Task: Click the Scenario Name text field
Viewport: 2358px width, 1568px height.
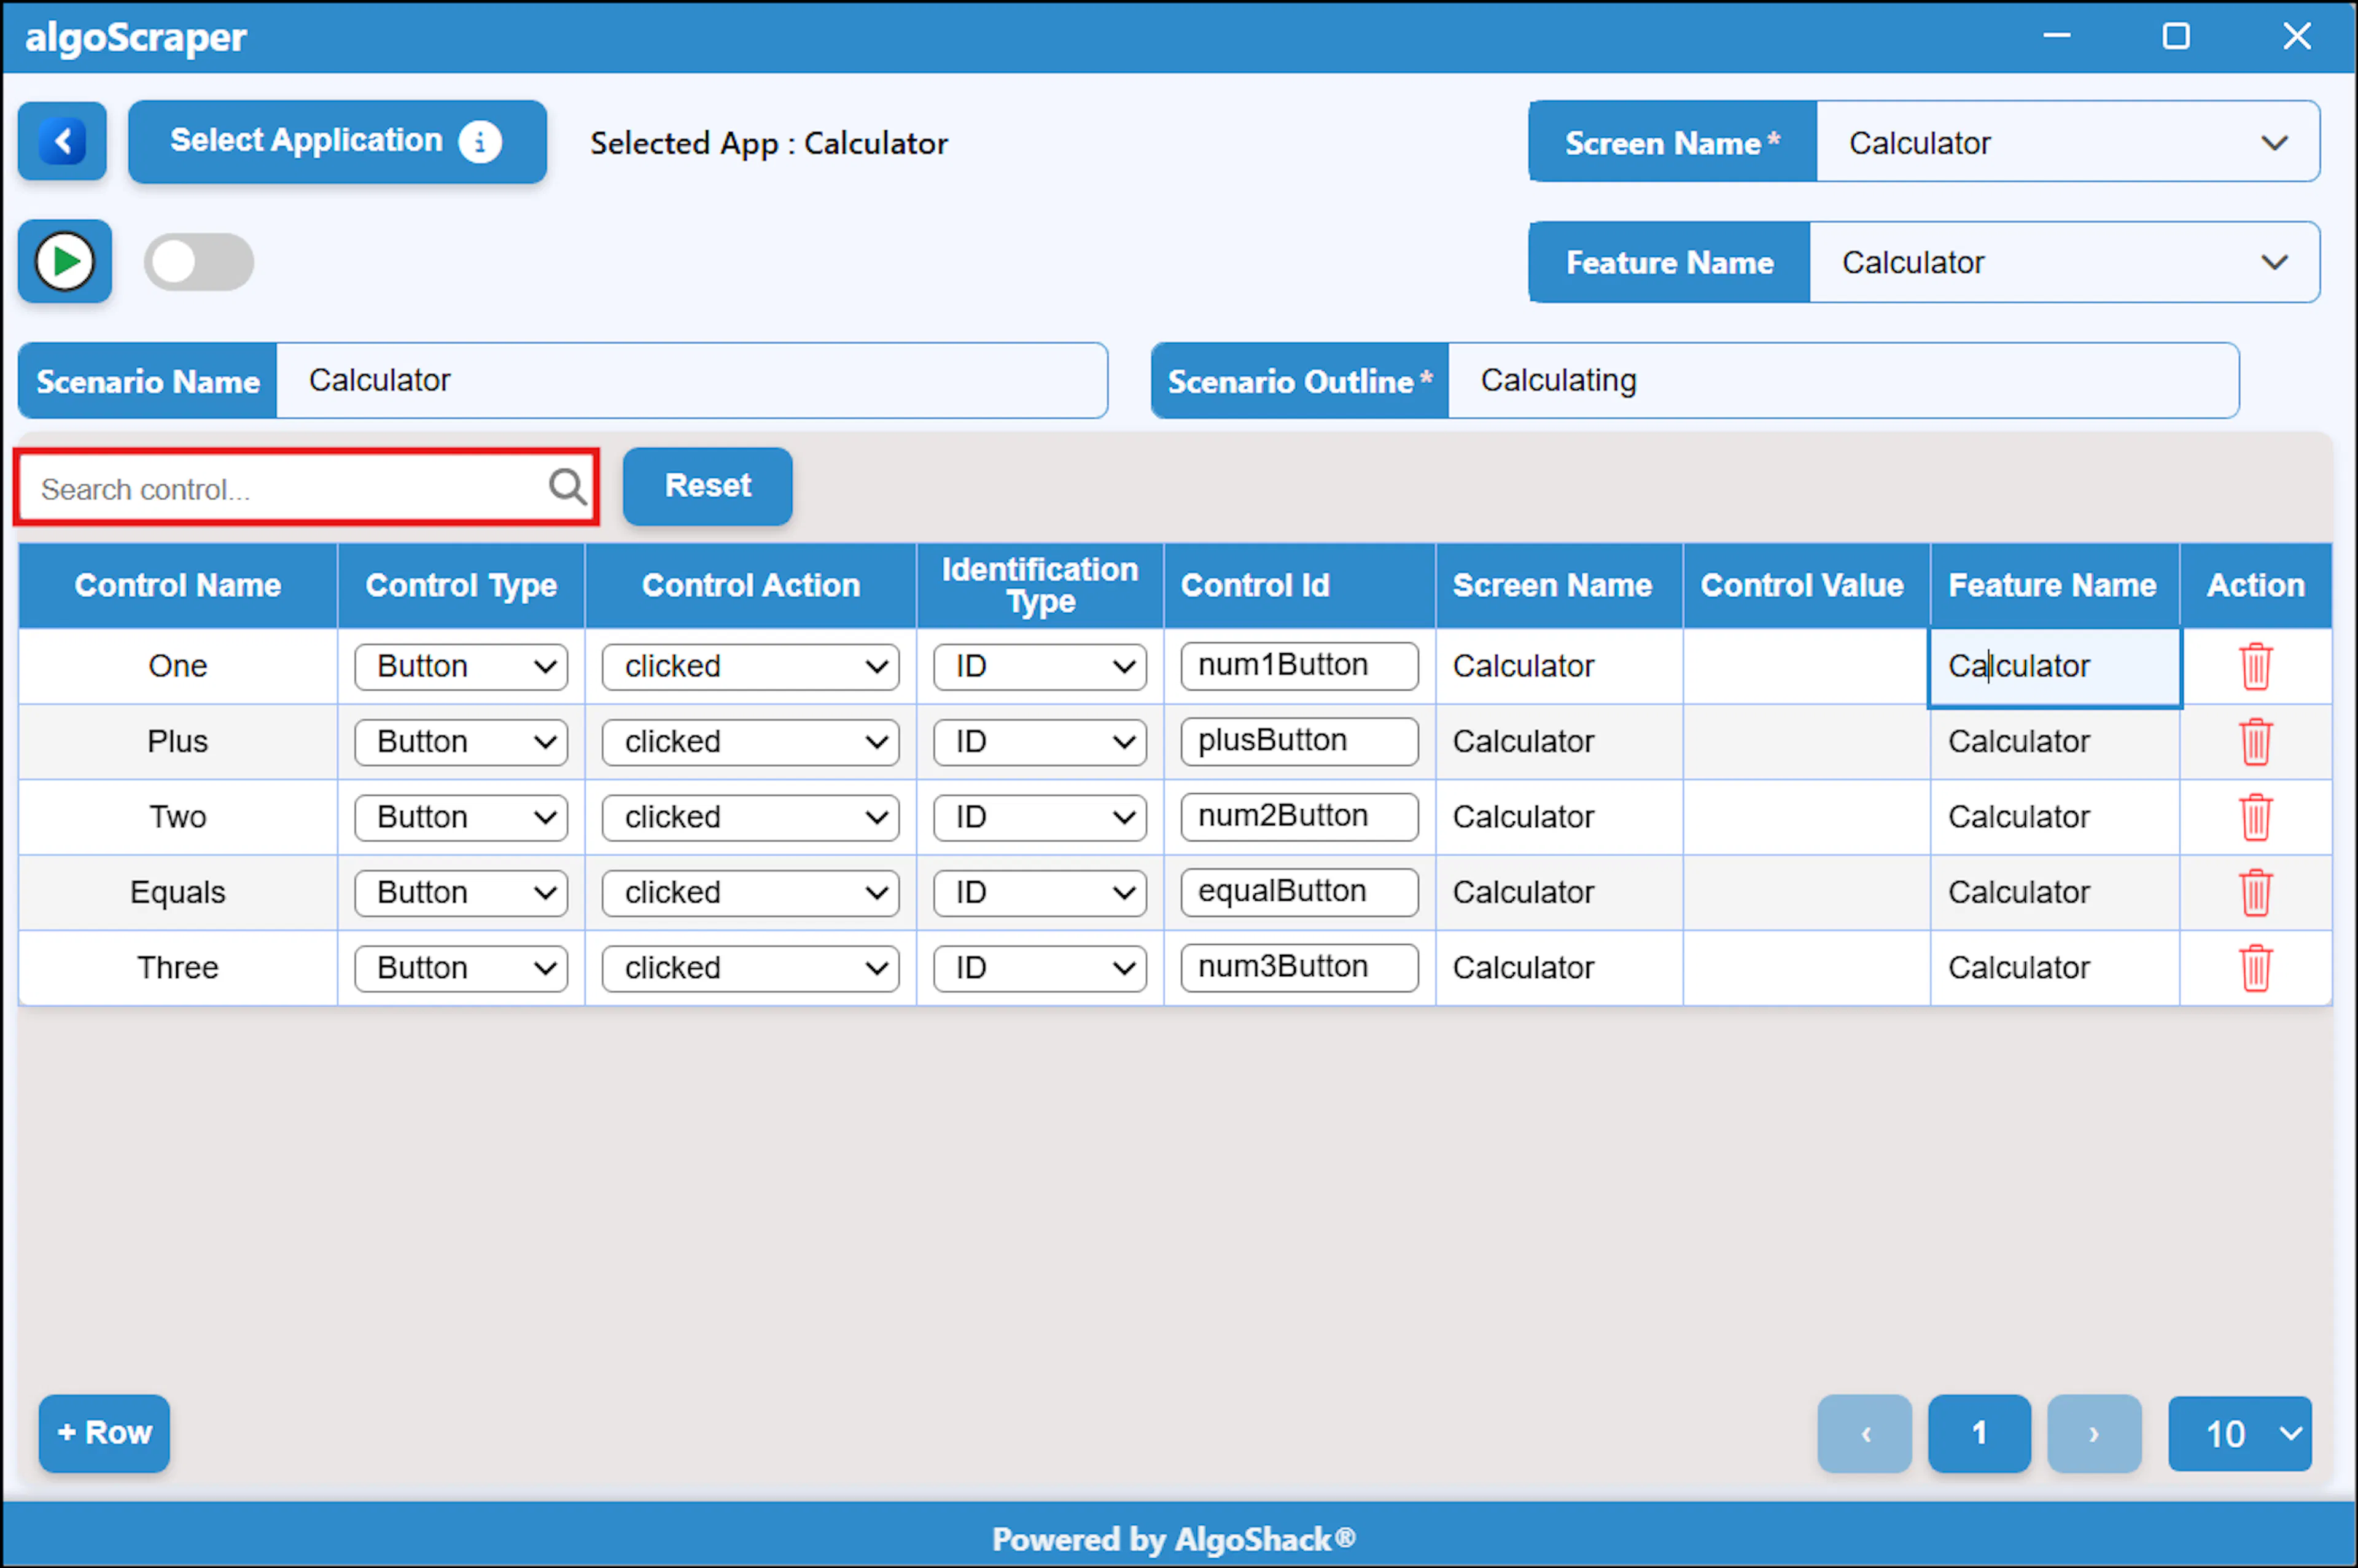Action: click(691, 380)
